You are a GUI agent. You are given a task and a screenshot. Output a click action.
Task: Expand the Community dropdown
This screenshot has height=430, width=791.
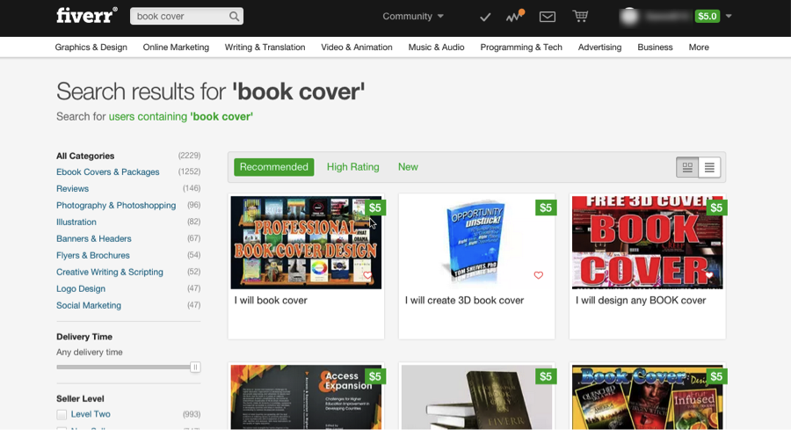(413, 16)
